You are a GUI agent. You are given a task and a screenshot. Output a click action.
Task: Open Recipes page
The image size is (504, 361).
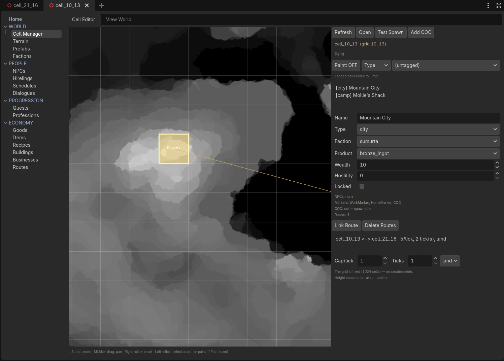point(22,145)
